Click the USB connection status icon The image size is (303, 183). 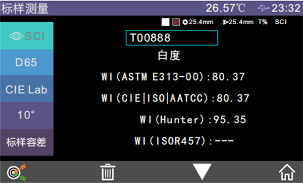coord(264,8)
